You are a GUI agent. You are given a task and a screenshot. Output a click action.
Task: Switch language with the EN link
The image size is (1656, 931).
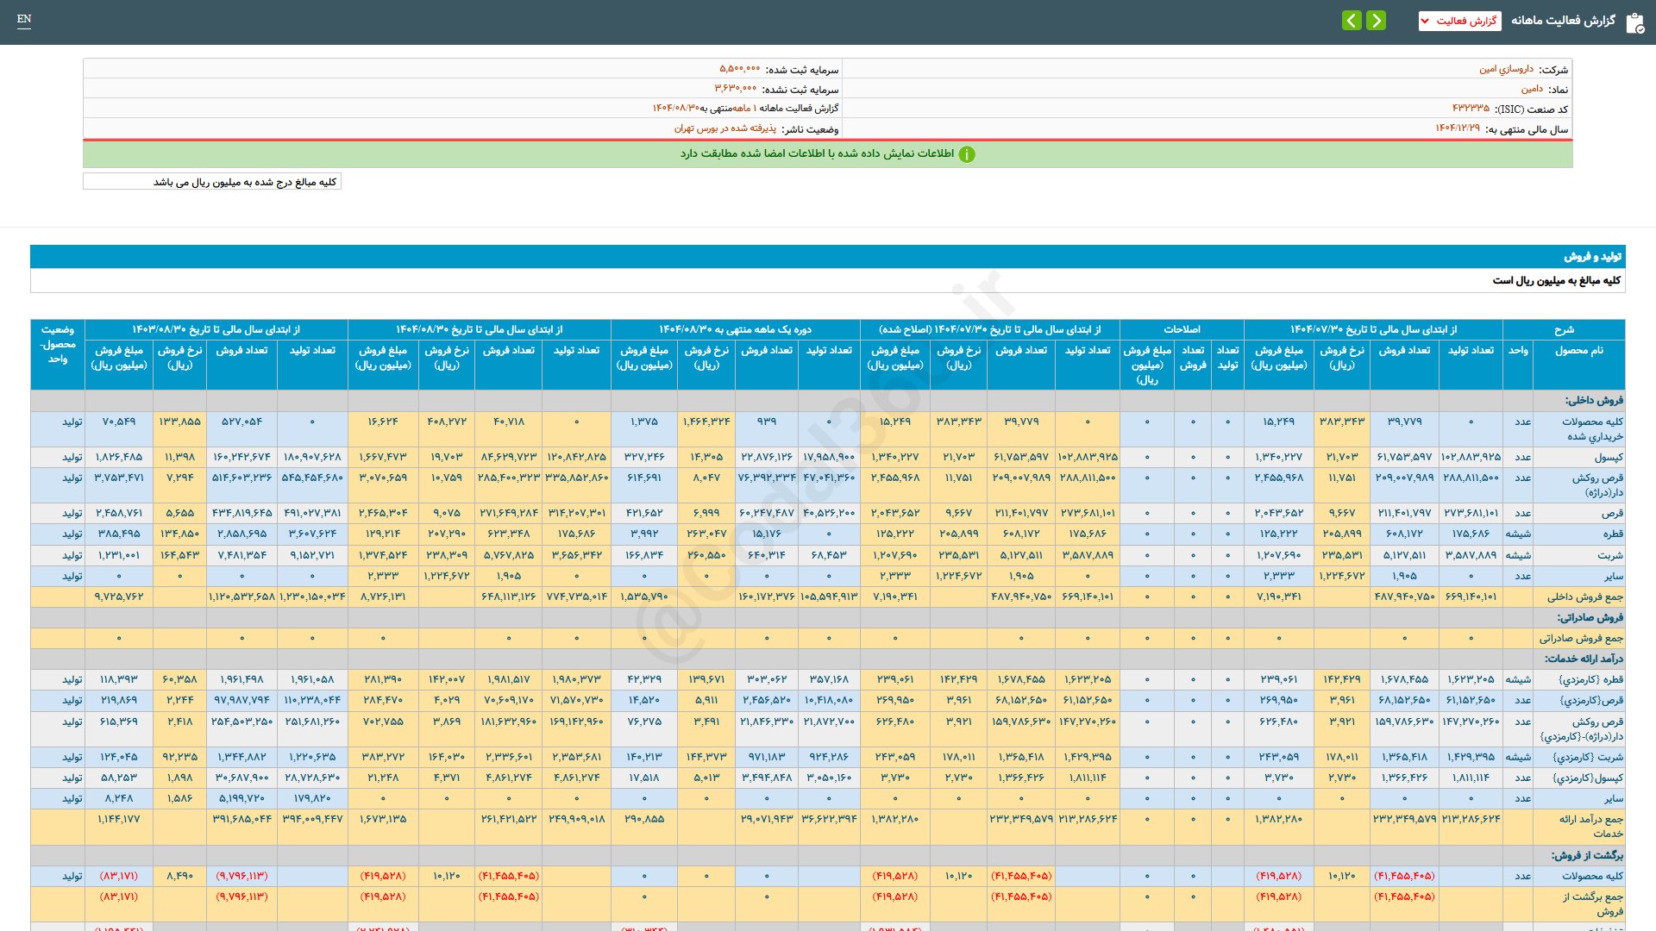pos(24,19)
